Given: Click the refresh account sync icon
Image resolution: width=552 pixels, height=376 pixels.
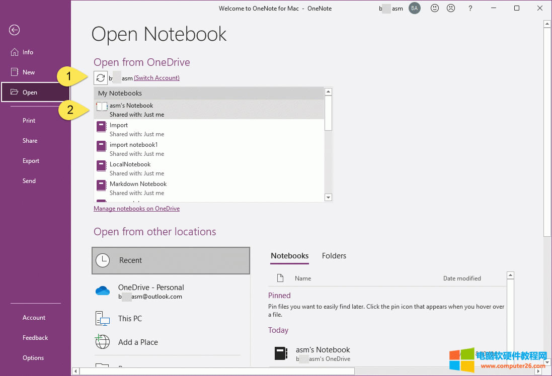Looking at the screenshot, I should [x=100, y=77].
